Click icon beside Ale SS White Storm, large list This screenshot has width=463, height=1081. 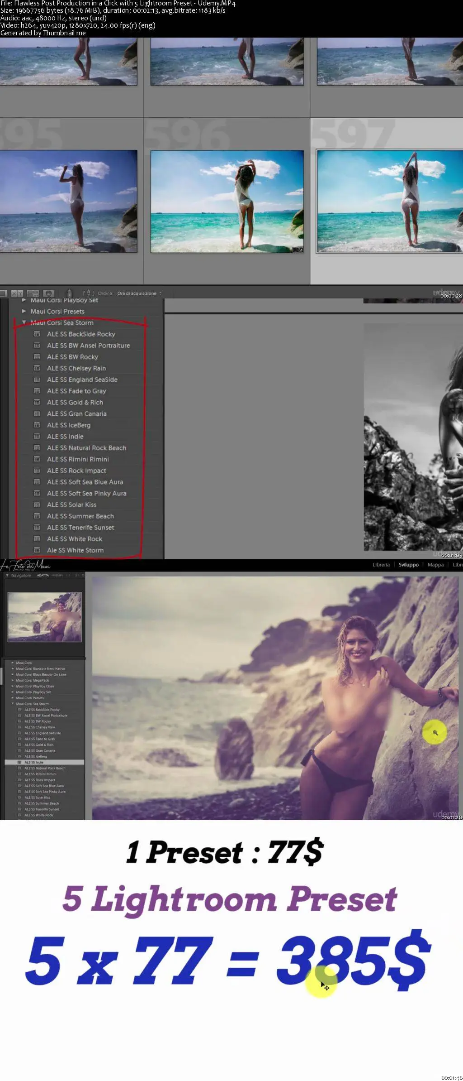click(x=37, y=550)
